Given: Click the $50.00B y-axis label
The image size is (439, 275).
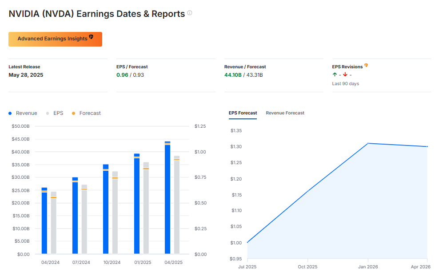Looking at the screenshot, I should (20, 126).
